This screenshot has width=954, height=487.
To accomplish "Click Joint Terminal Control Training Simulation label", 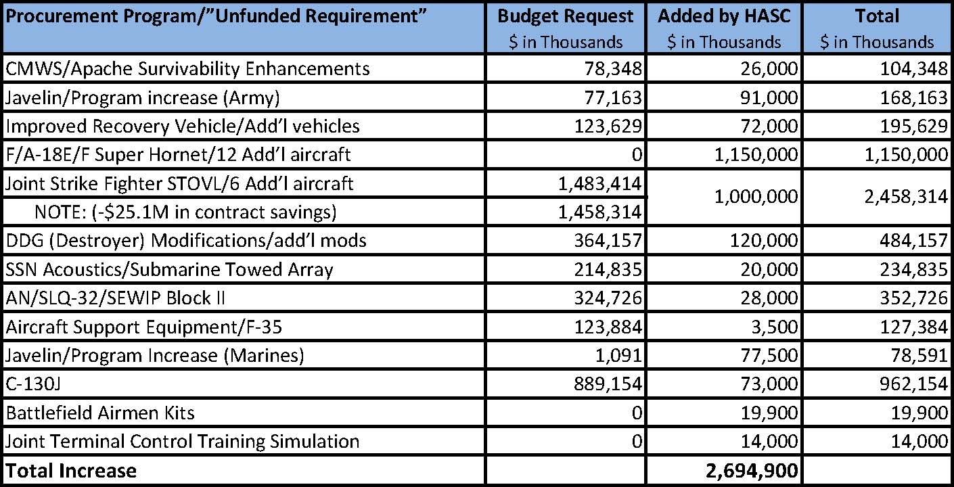I will (x=183, y=441).
